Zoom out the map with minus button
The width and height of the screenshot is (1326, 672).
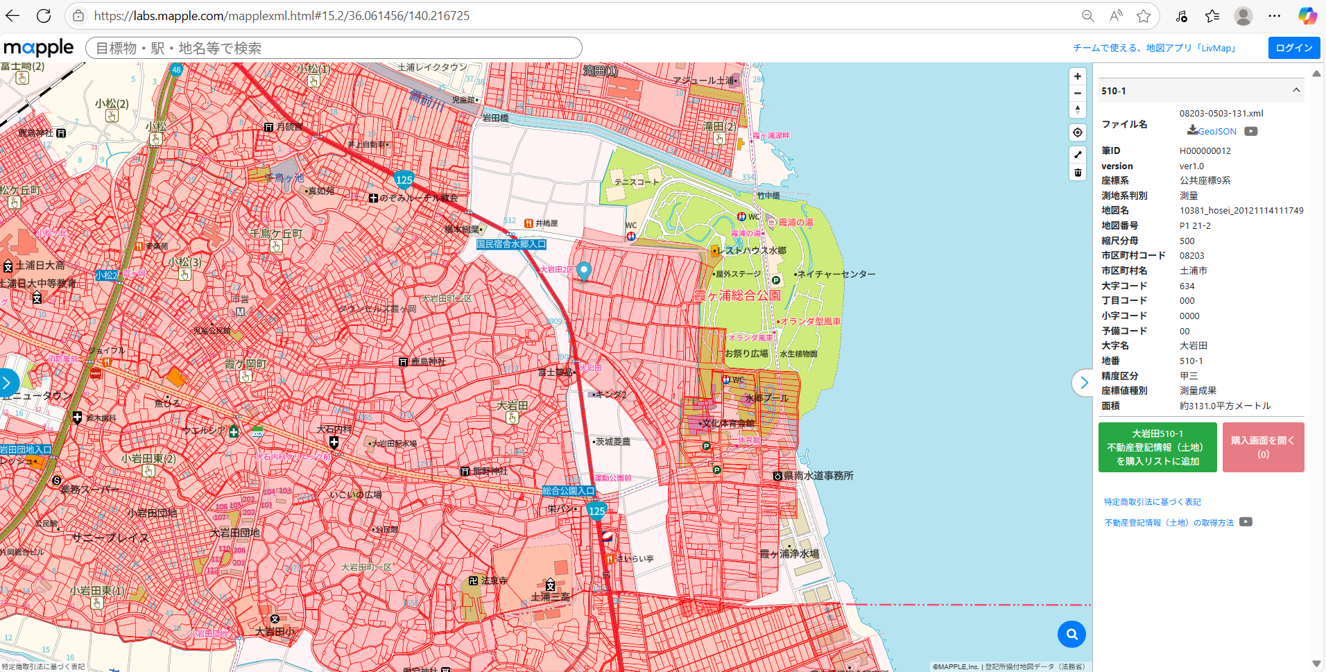(x=1077, y=94)
